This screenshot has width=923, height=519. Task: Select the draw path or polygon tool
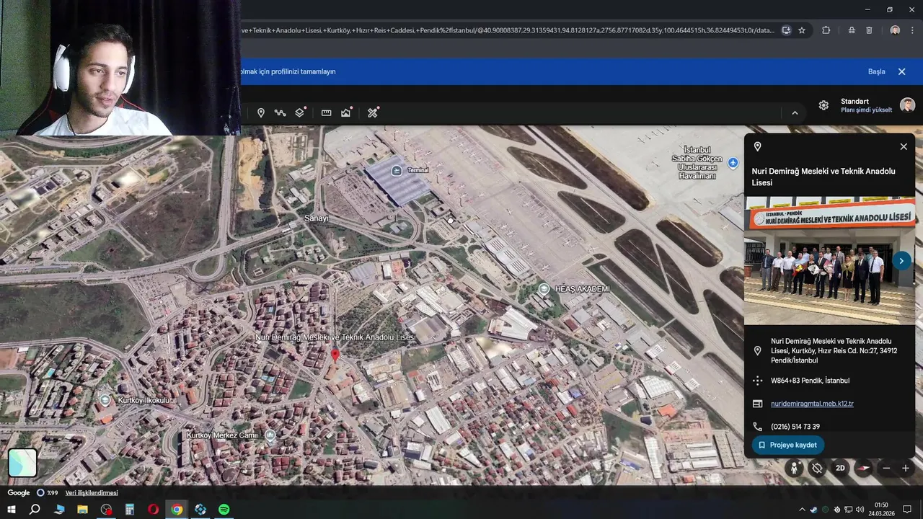tap(280, 113)
